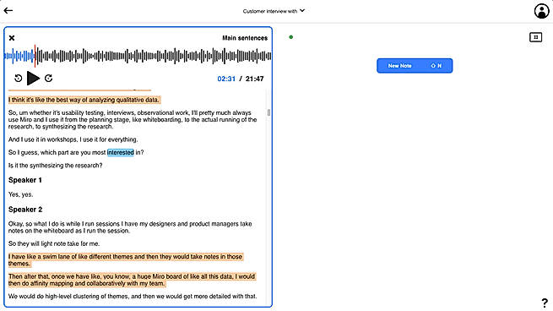
Task: Click sentence "We would do high-level clustering"
Action: click(x=133, y=296)
